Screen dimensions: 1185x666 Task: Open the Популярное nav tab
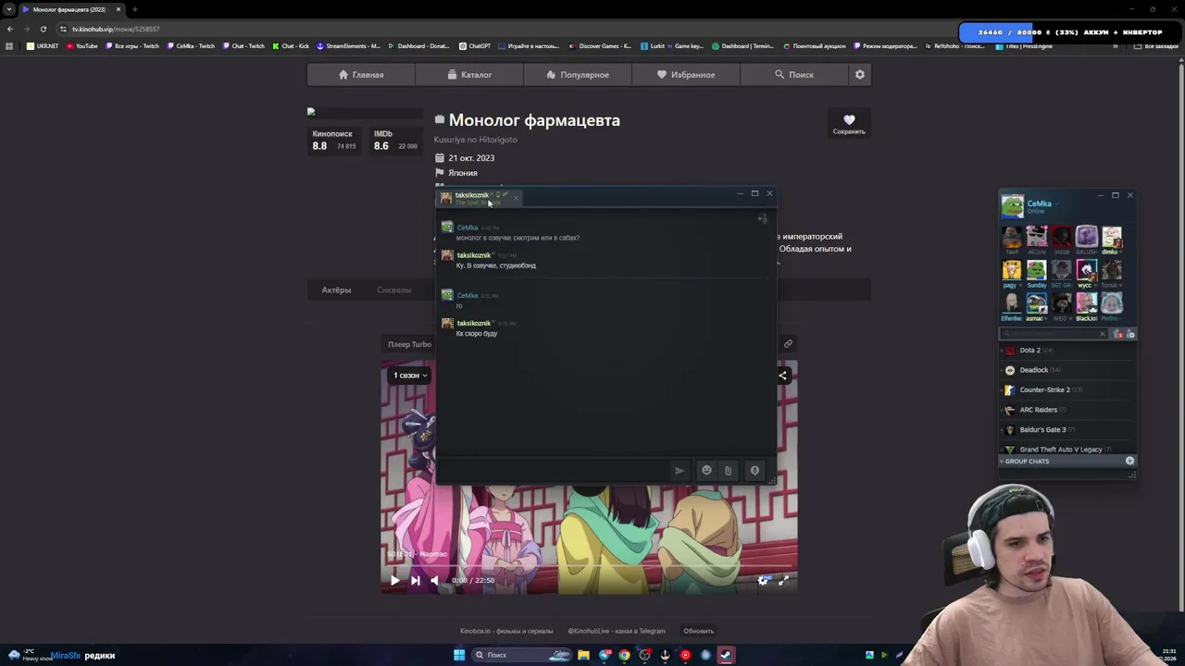click(x=578, y=75)
